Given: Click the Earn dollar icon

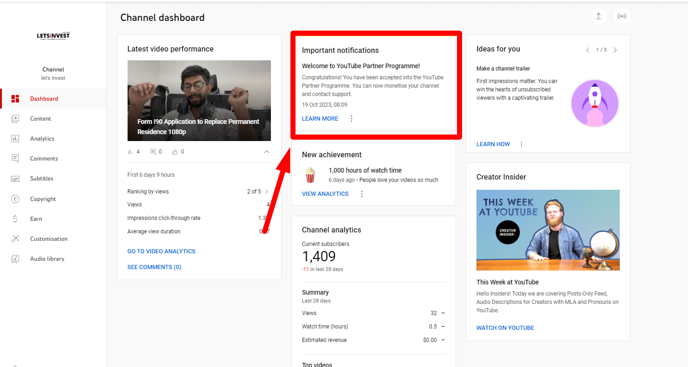Looking at the screenshot, I should [15, 219].
